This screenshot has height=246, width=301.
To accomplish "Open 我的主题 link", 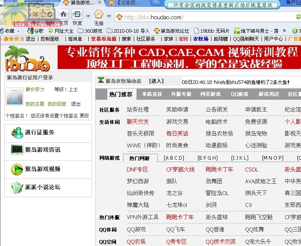I will [35, 104].
